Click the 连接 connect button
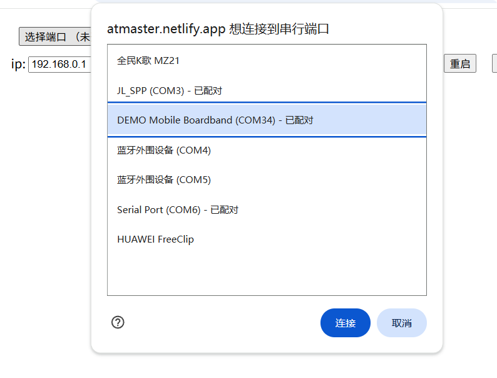 (345, 323)
